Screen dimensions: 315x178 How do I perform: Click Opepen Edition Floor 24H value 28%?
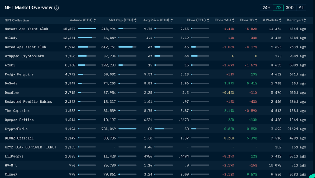click(x=231, y=120)
